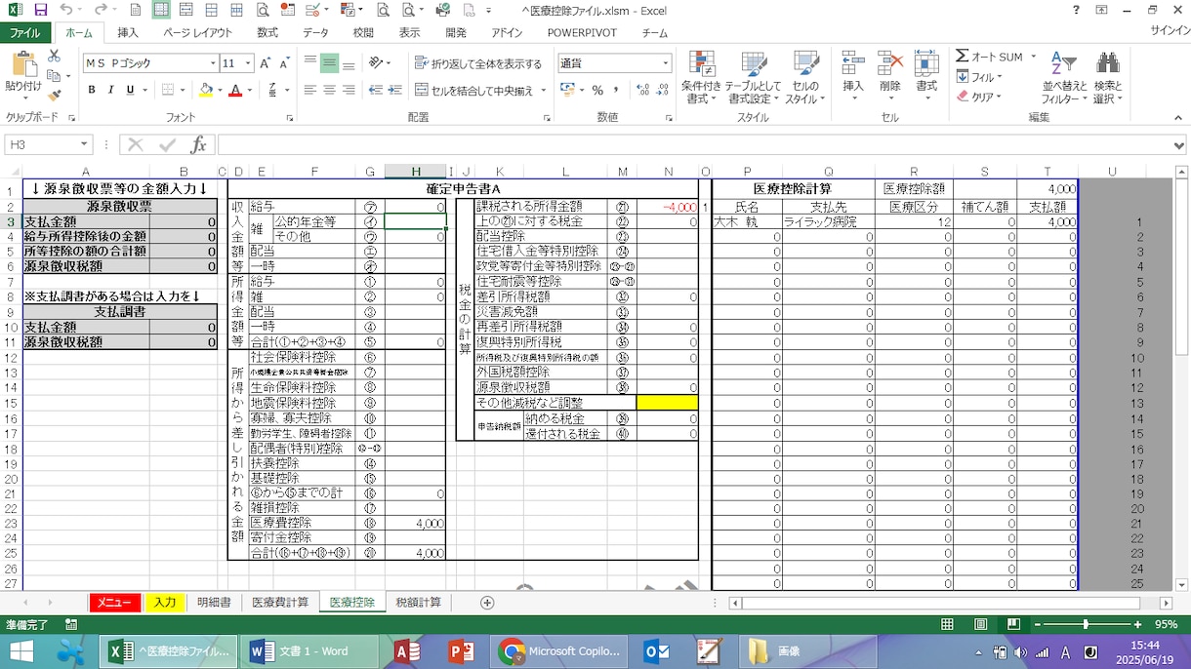Apply the yellow fill color
The image size is (1191, 669).
coord(205,90)
